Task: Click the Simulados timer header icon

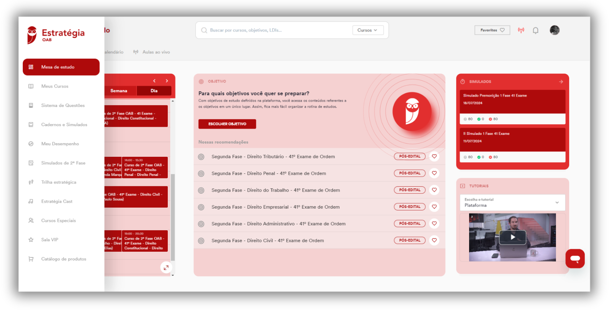Action: coord(463,81)
